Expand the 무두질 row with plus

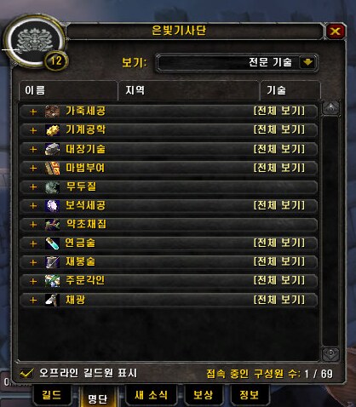click(33, 187)
